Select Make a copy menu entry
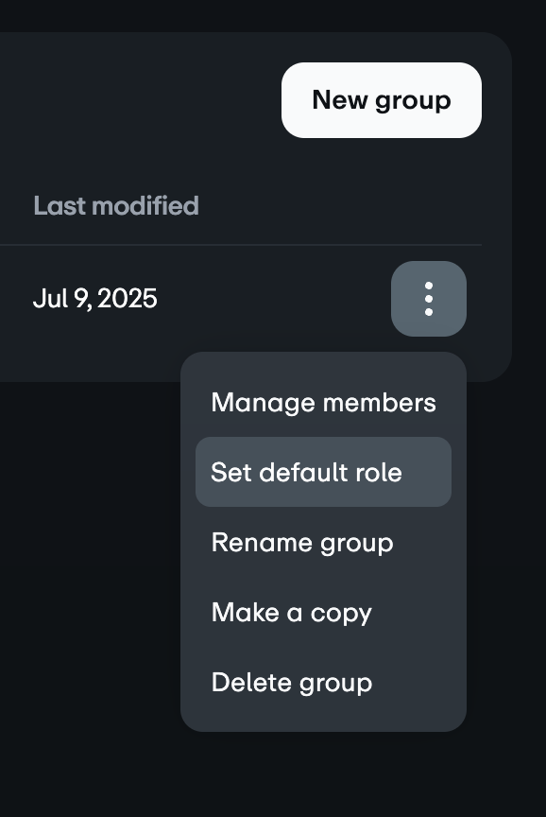This screenshot has height=817, width=546. pos(323,612)
